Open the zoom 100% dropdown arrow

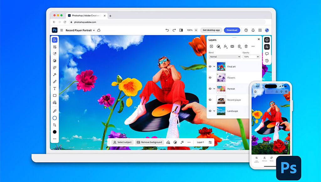[x=196, y=30]
